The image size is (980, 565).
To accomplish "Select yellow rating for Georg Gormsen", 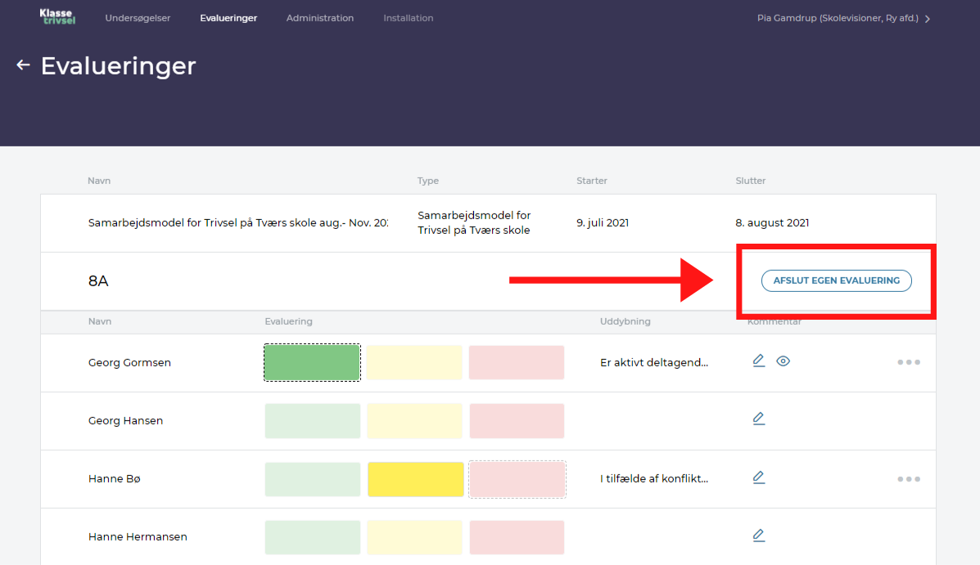I will pos(414,363).
